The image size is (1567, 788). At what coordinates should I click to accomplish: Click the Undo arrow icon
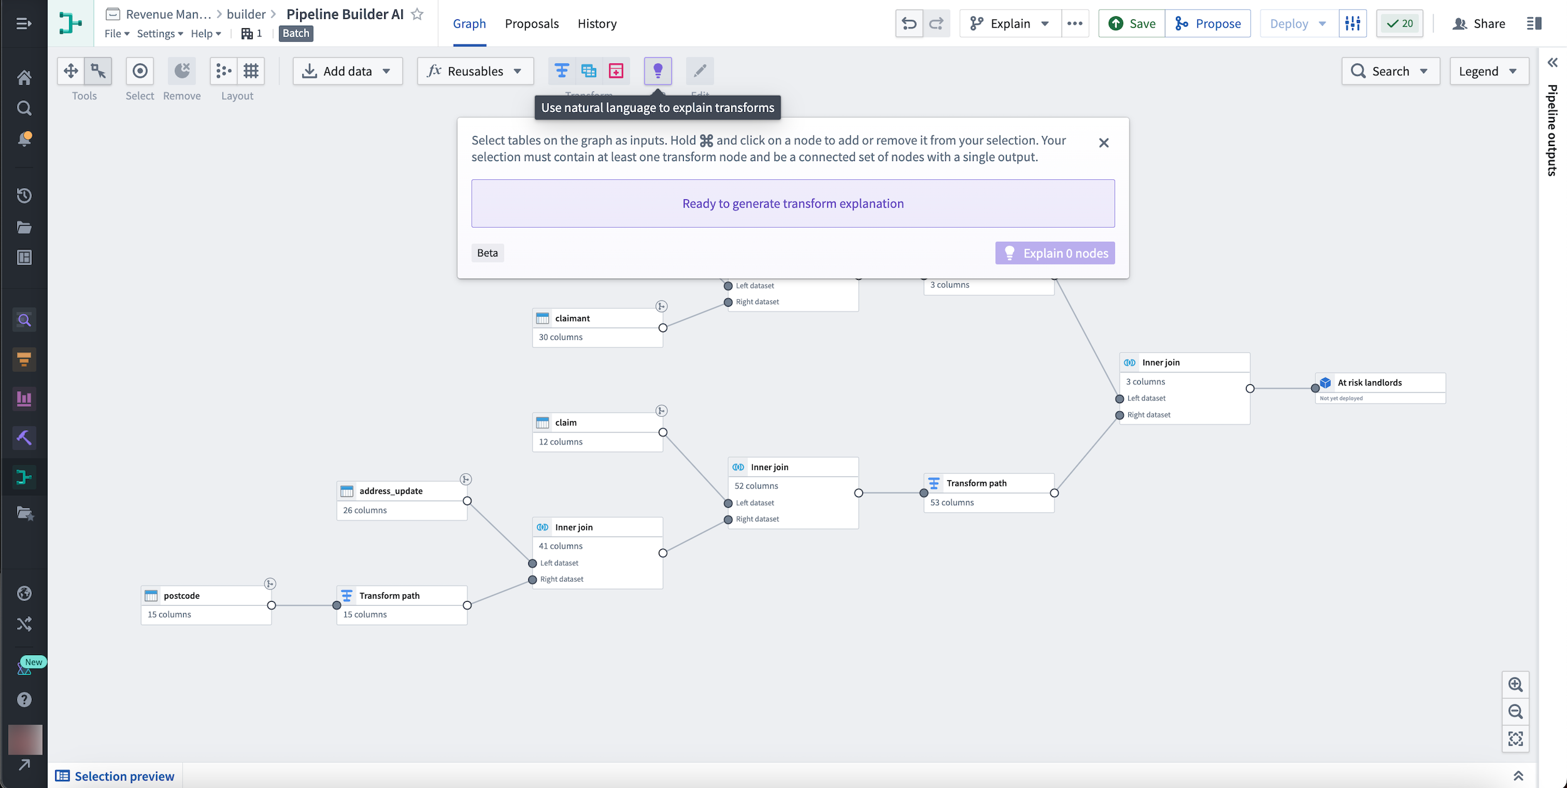click(x=908, y=23)
